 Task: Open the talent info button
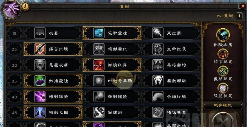pos(25,6)
